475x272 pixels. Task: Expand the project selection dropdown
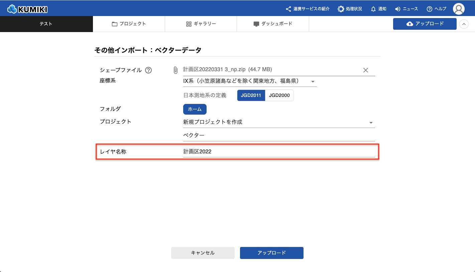[371, 123]
